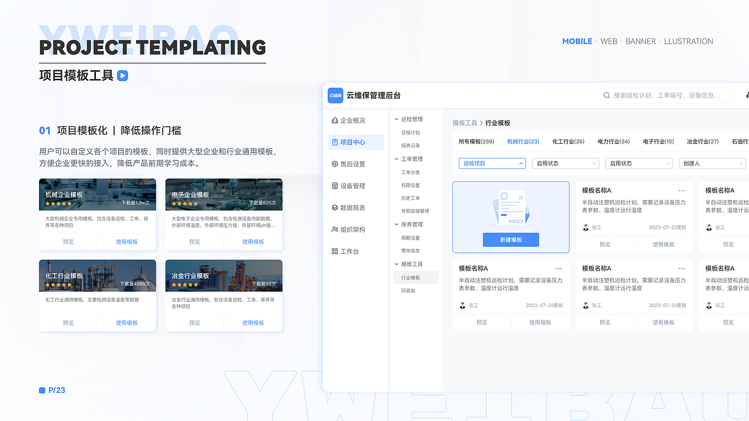Open 历史工单 in the submenu
Screen dimensions: 749x421
coord(410,198)
